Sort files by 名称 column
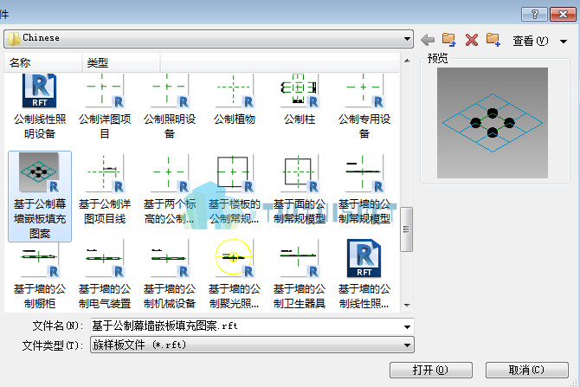Screen dimensions: 580x387 click(43, 62)
